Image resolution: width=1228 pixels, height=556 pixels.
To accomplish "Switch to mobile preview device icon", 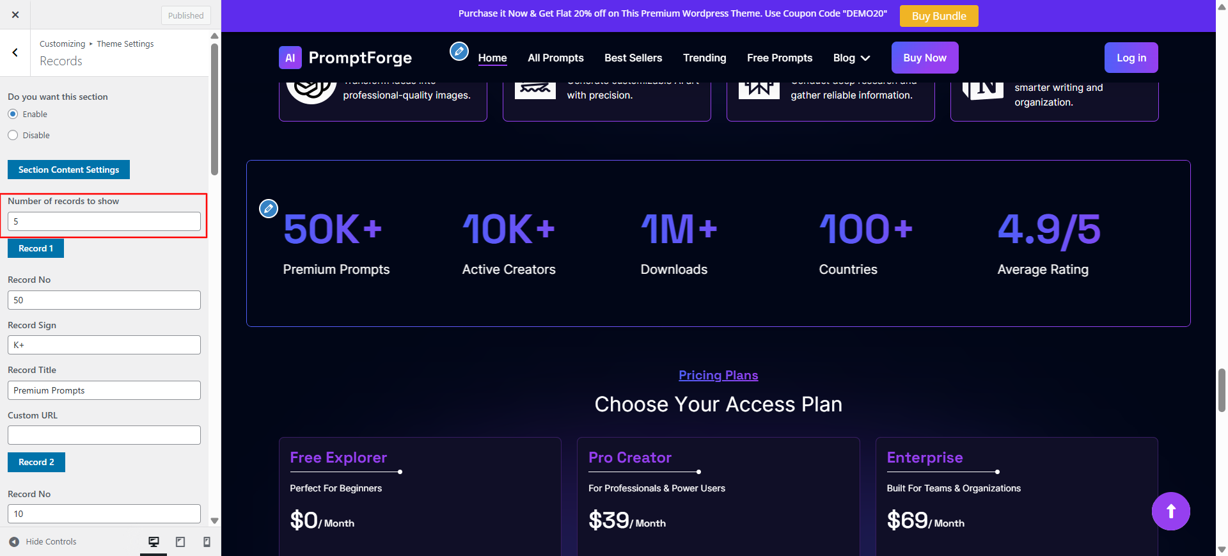I will pos(207,542).
